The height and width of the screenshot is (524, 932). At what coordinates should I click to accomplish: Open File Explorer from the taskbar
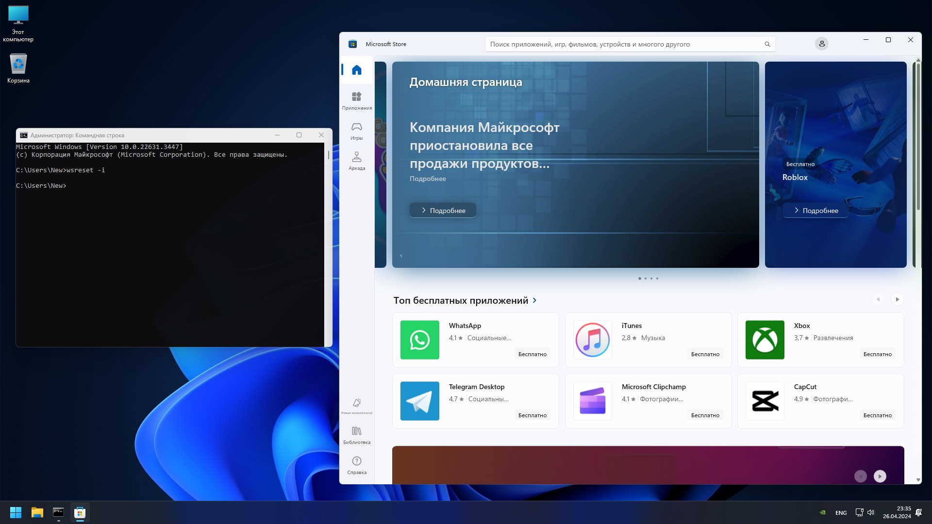(x=37, y=512)
